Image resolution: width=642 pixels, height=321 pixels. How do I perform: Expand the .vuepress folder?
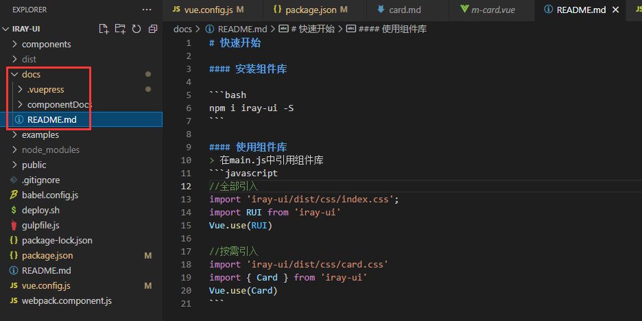point(81,89)
